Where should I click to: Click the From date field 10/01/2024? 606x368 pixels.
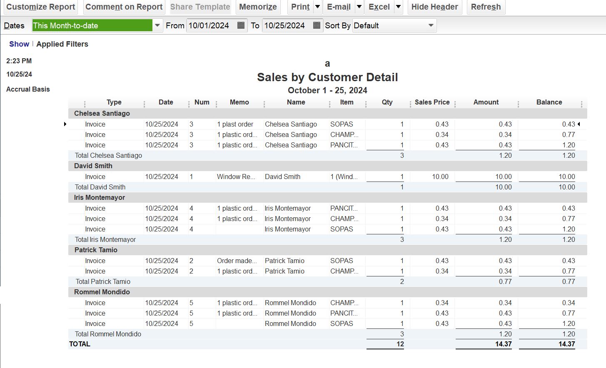[x=212, y=25]
